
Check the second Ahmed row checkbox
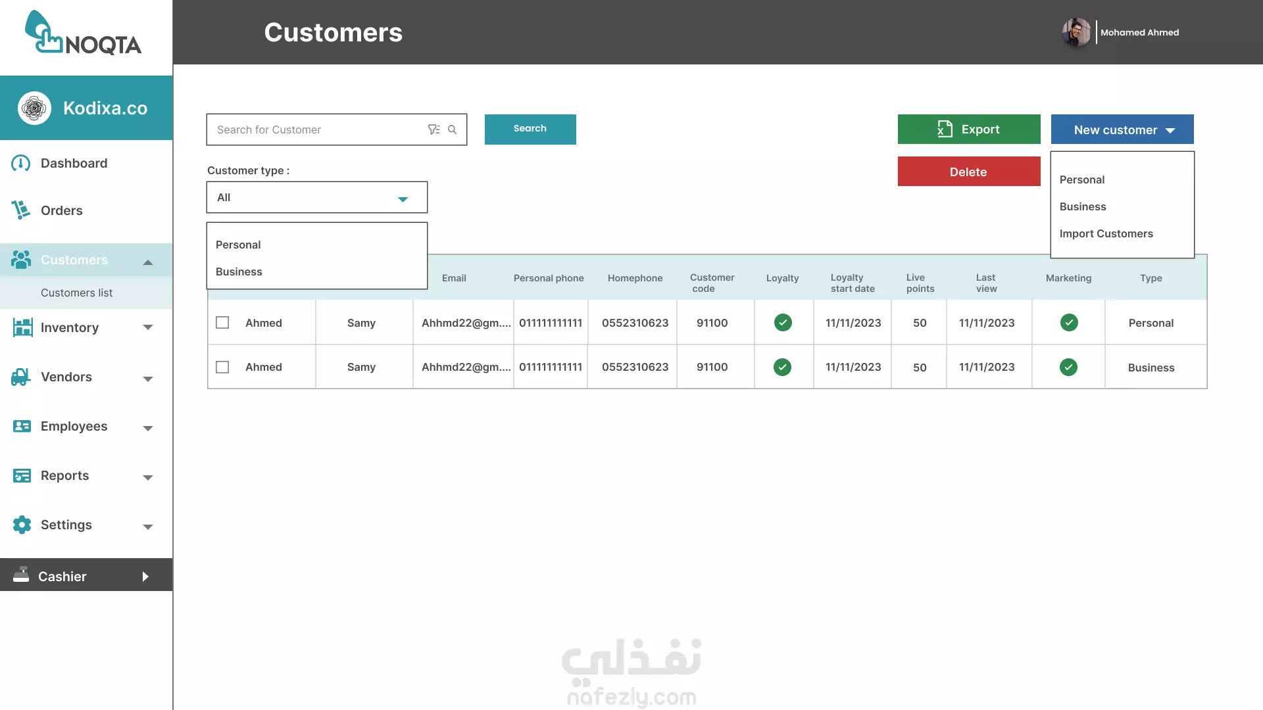(222, 367)
